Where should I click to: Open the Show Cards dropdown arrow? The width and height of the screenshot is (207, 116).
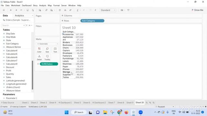click(125, 10)
